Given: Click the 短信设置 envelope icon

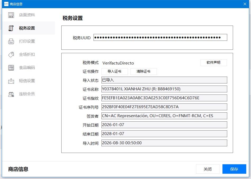Looking at the screenshot, I should [x=11, y=81].
